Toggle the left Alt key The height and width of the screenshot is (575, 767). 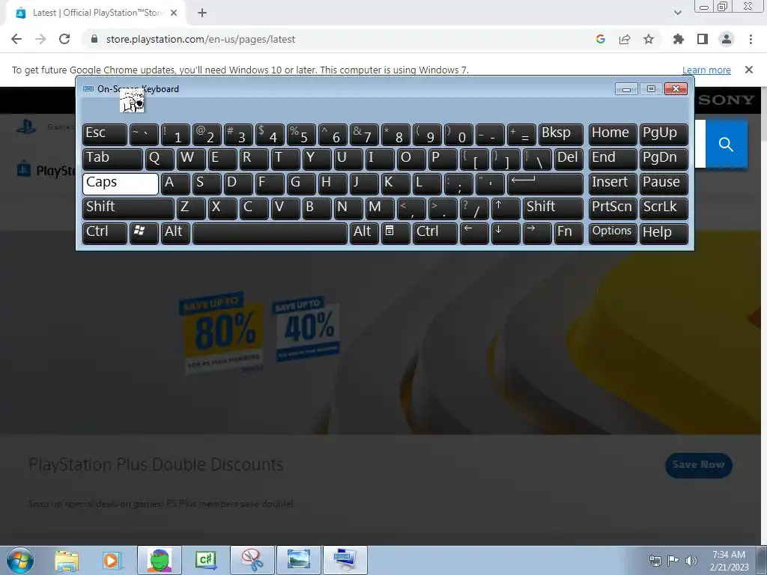click(175, 233)
